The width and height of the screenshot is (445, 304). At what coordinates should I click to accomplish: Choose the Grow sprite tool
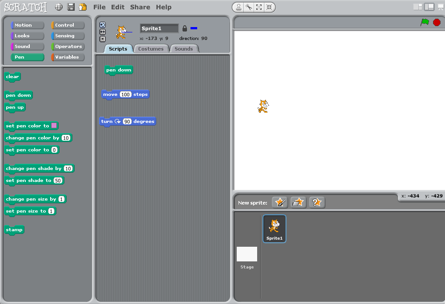click(x=259, y=7)
